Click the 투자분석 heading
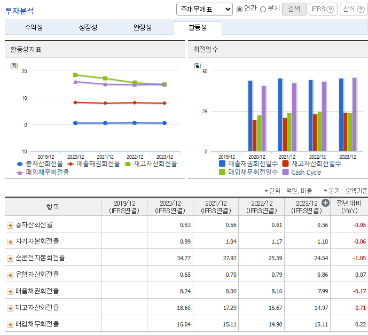The image size is (368, 335). pyautogui.click(x=19, y=11)
